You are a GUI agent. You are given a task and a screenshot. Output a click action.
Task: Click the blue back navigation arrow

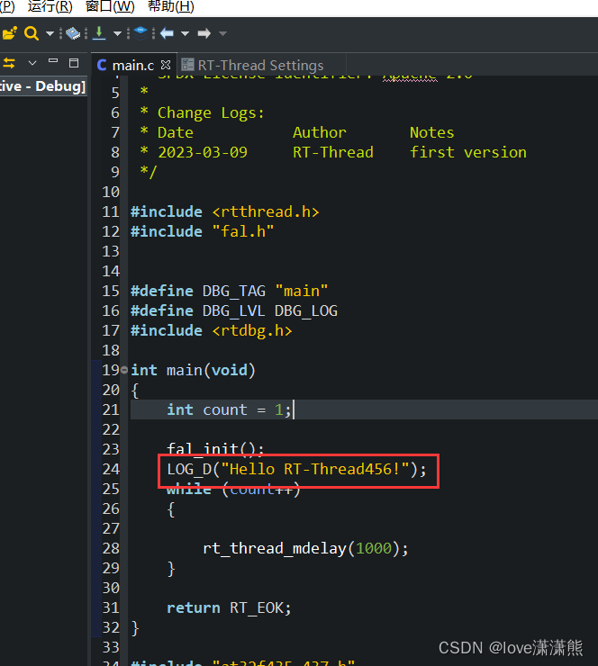167,33
